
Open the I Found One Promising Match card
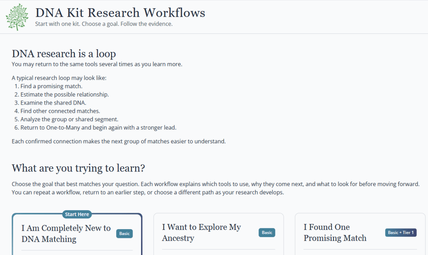[x=360, y=234]
